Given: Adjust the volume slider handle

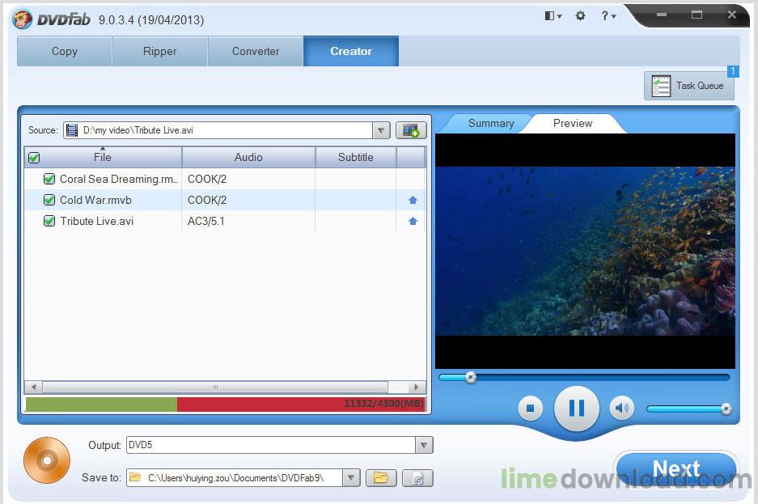Looking at the screenshot, I should click(726, 409).
